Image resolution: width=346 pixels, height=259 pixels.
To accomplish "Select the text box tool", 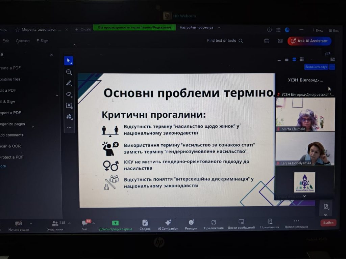I will pos(69,105).
